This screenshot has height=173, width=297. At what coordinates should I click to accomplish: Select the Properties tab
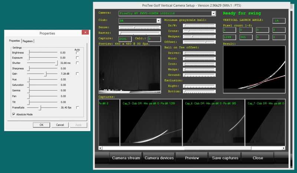tap(14, 41)
